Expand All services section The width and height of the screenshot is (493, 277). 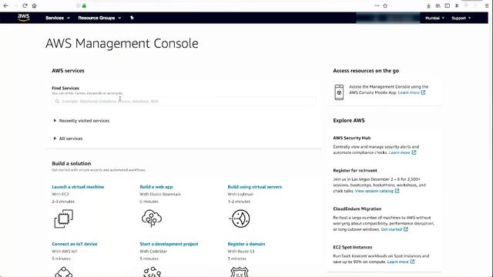point(68,138)
